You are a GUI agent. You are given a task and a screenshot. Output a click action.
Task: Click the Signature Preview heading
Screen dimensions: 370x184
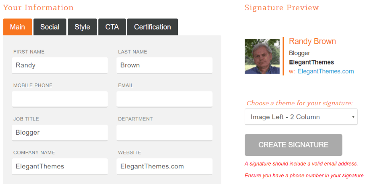pyautogui.click(x=282, y=8)
